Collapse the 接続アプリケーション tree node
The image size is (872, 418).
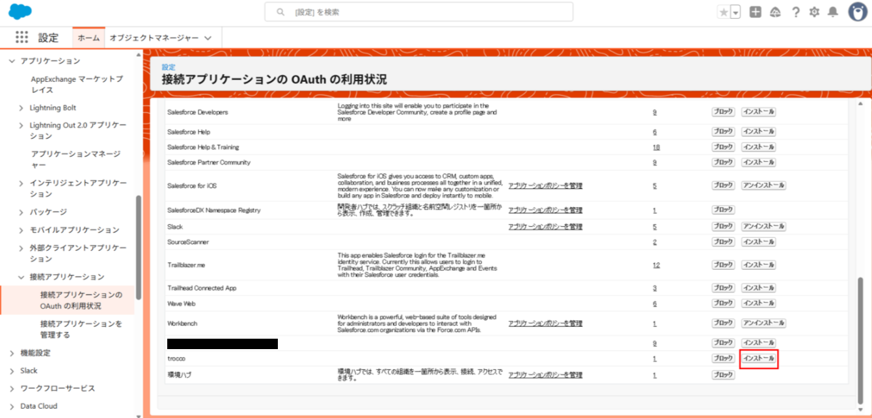21,277
